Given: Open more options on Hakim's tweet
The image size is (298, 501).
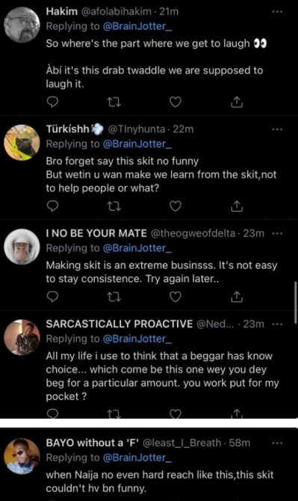Looking at the screenshot, I should click(x=276, y=11).
